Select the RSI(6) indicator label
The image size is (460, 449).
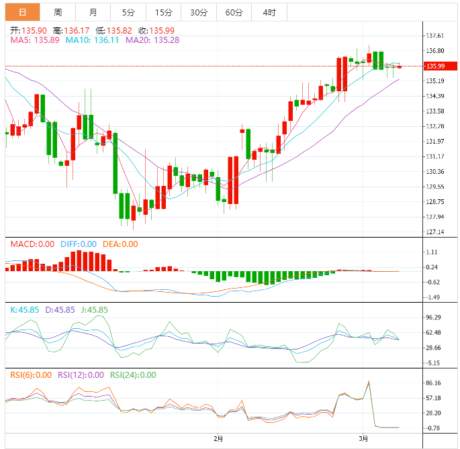30,375
